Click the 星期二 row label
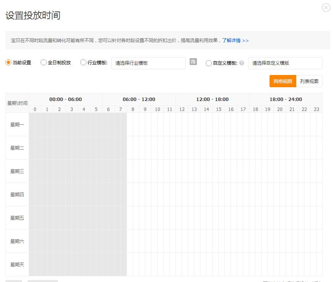Image resolution: width=333 pixels, height=282 pixels. (x=16, y=147)
